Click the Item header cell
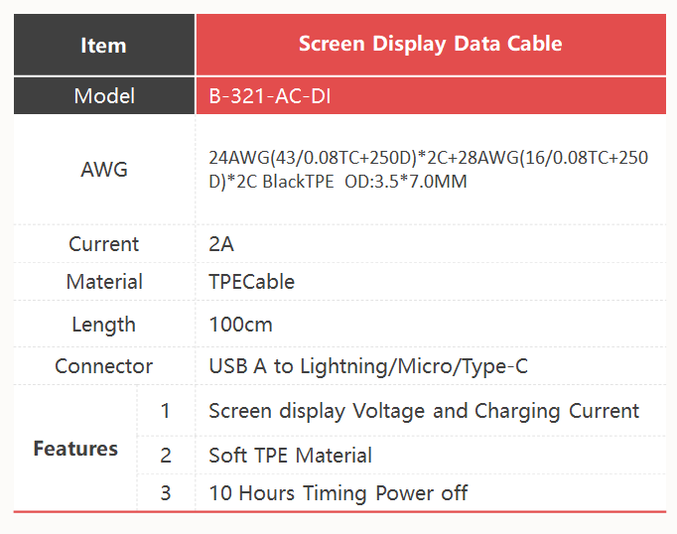The image size is (677, 534). 104,45
